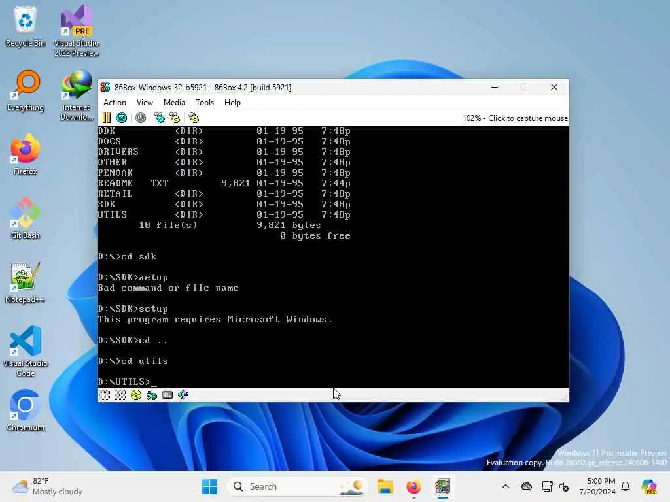Select the Git Bash desktop shortcut
The image size is (670, 502).
[26, 218]
